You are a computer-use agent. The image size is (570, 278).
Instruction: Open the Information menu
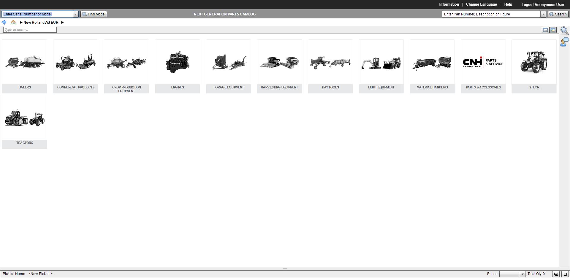[449, 4]
